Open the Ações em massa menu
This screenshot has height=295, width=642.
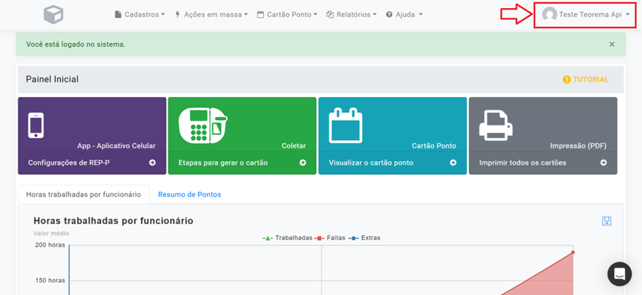(x=211, y=14)
